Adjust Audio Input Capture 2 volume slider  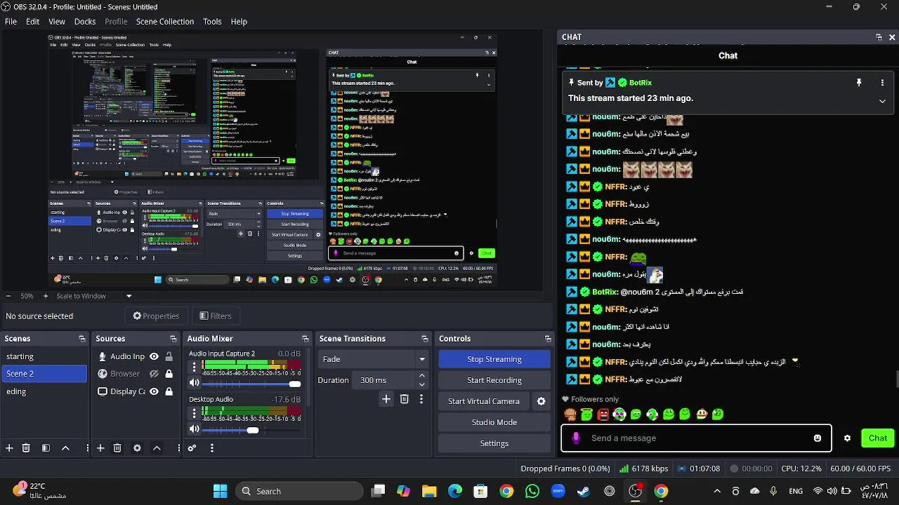click(251, 384)
